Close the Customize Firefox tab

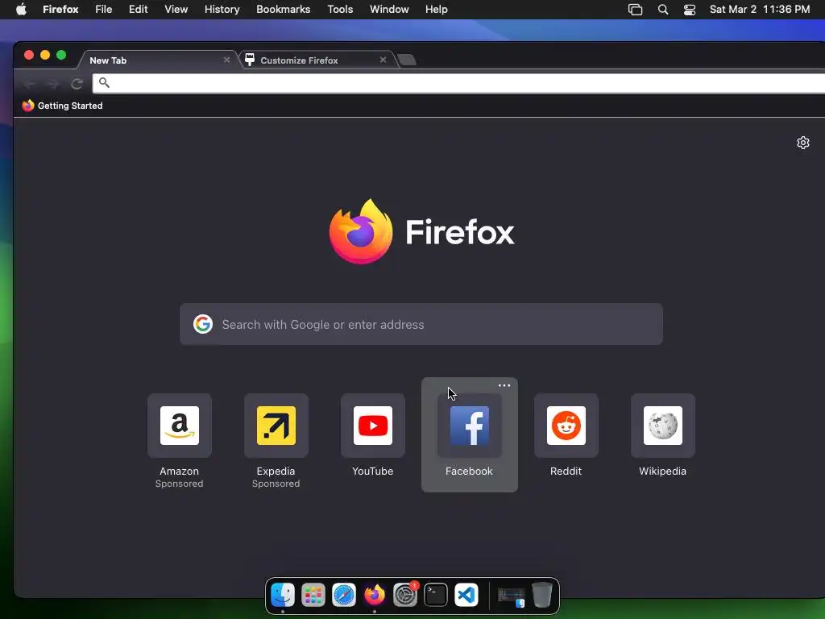point(383,60)
